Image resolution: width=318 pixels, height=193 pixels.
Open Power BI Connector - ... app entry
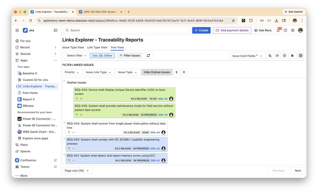(x=39, y=119)
